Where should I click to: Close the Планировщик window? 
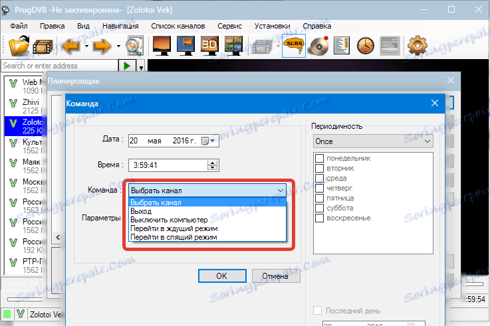click(451, 81)
